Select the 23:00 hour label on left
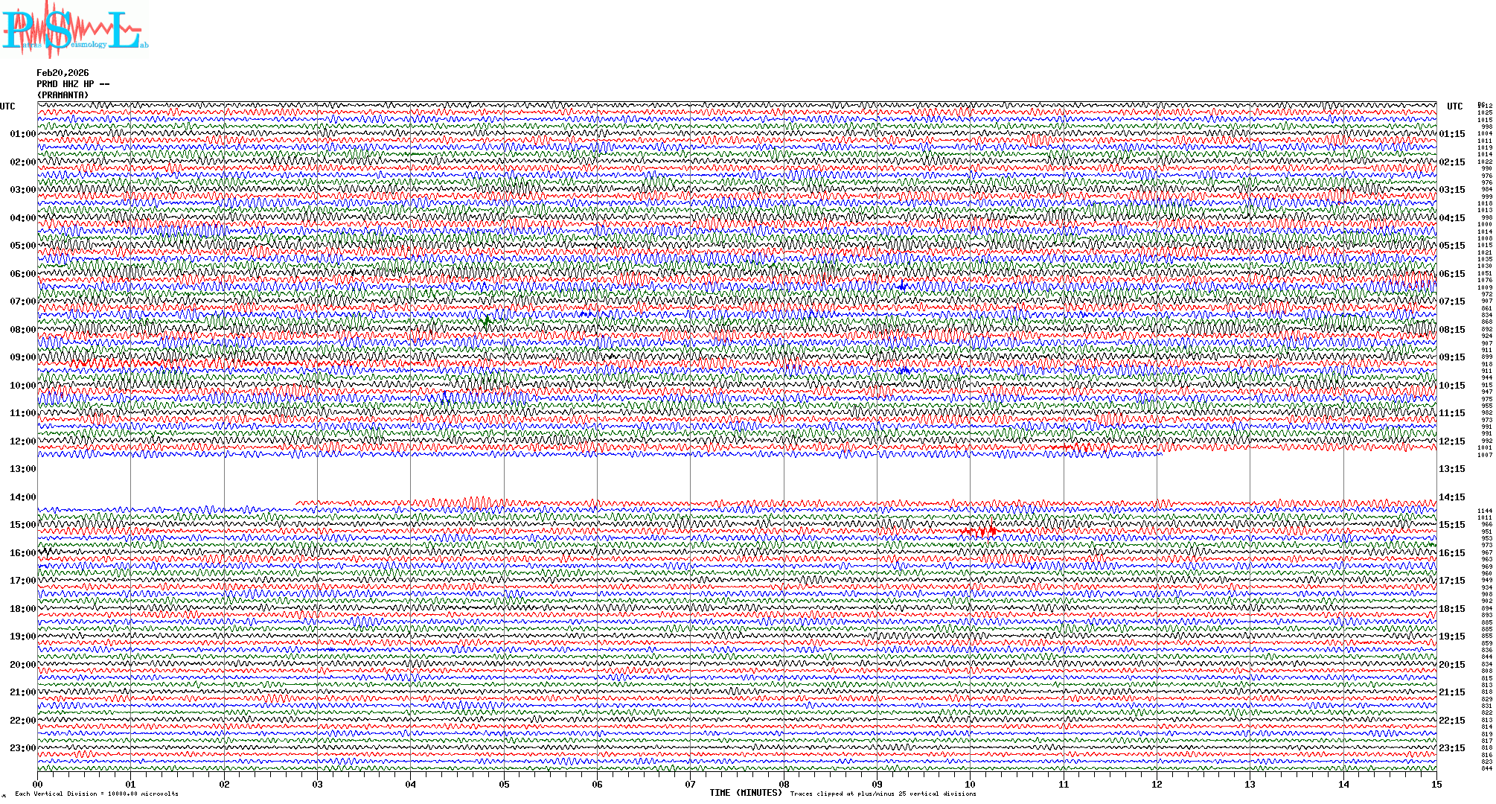 (x=22, y=748)
